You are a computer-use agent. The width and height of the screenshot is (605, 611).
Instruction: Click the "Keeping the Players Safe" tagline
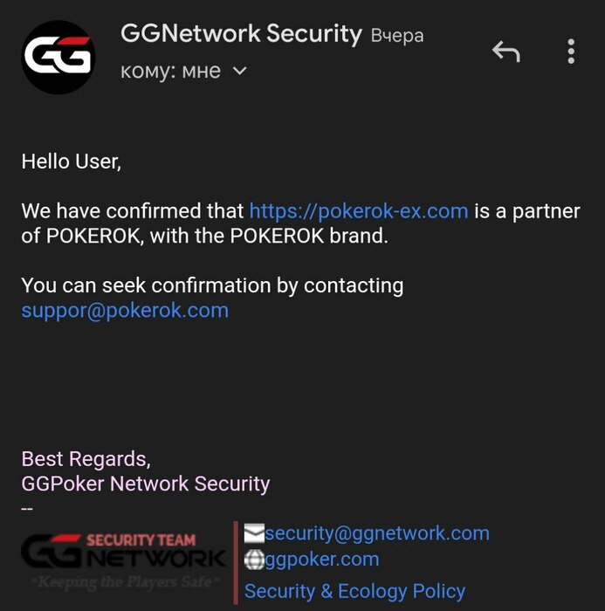pyautogui.click(x=126, y=581)
